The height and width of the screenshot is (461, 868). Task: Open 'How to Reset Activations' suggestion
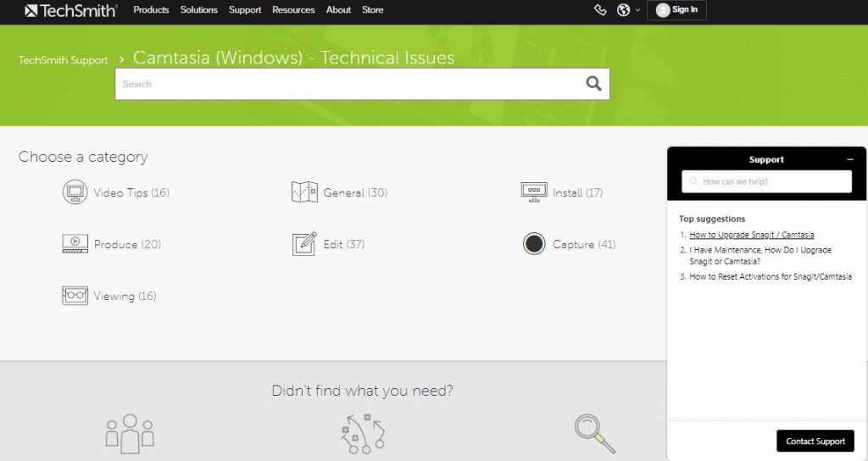click(770, 277)
